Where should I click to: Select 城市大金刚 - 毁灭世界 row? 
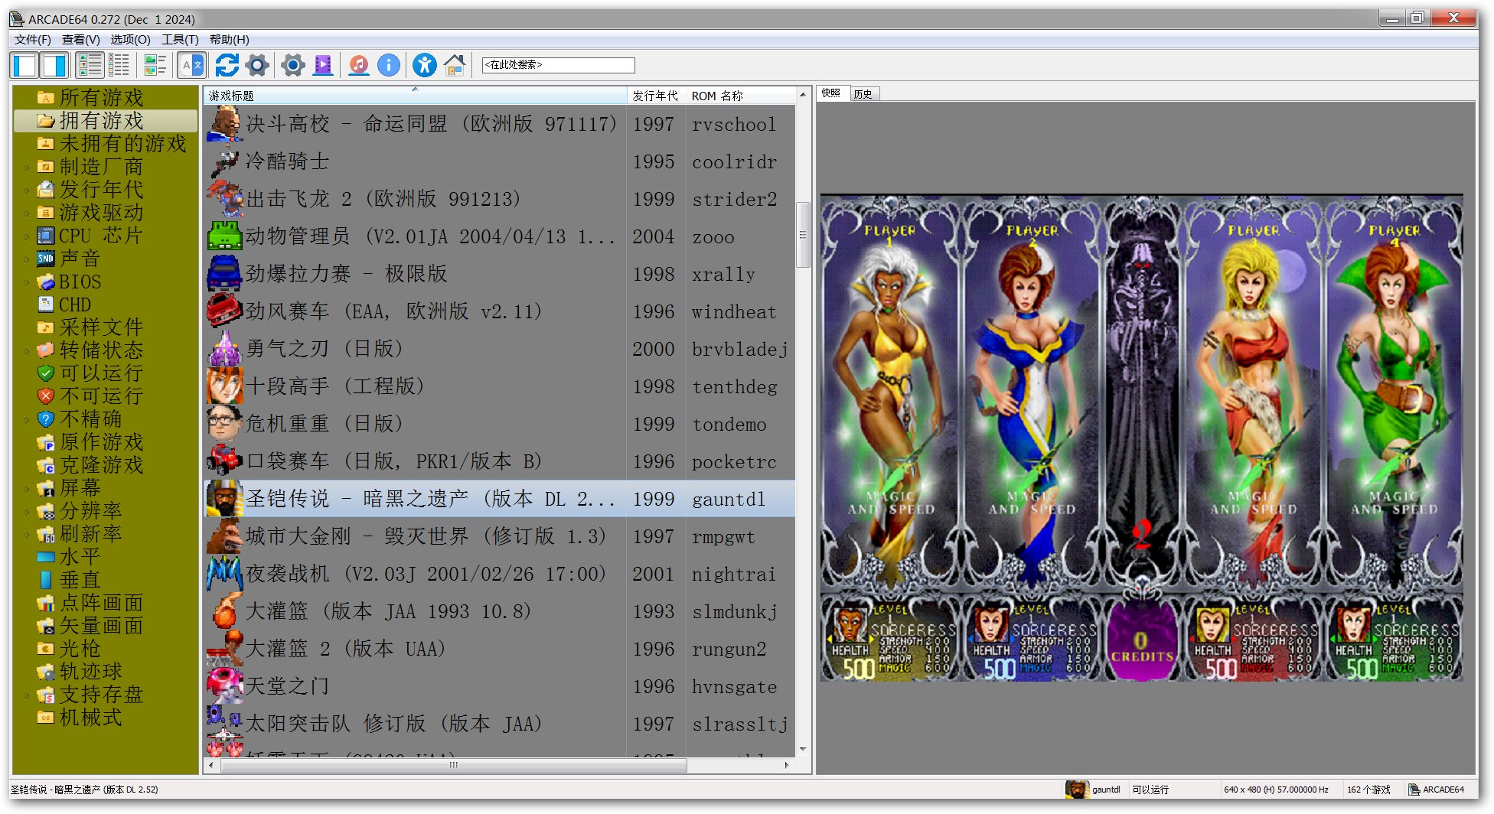(499, 536)
